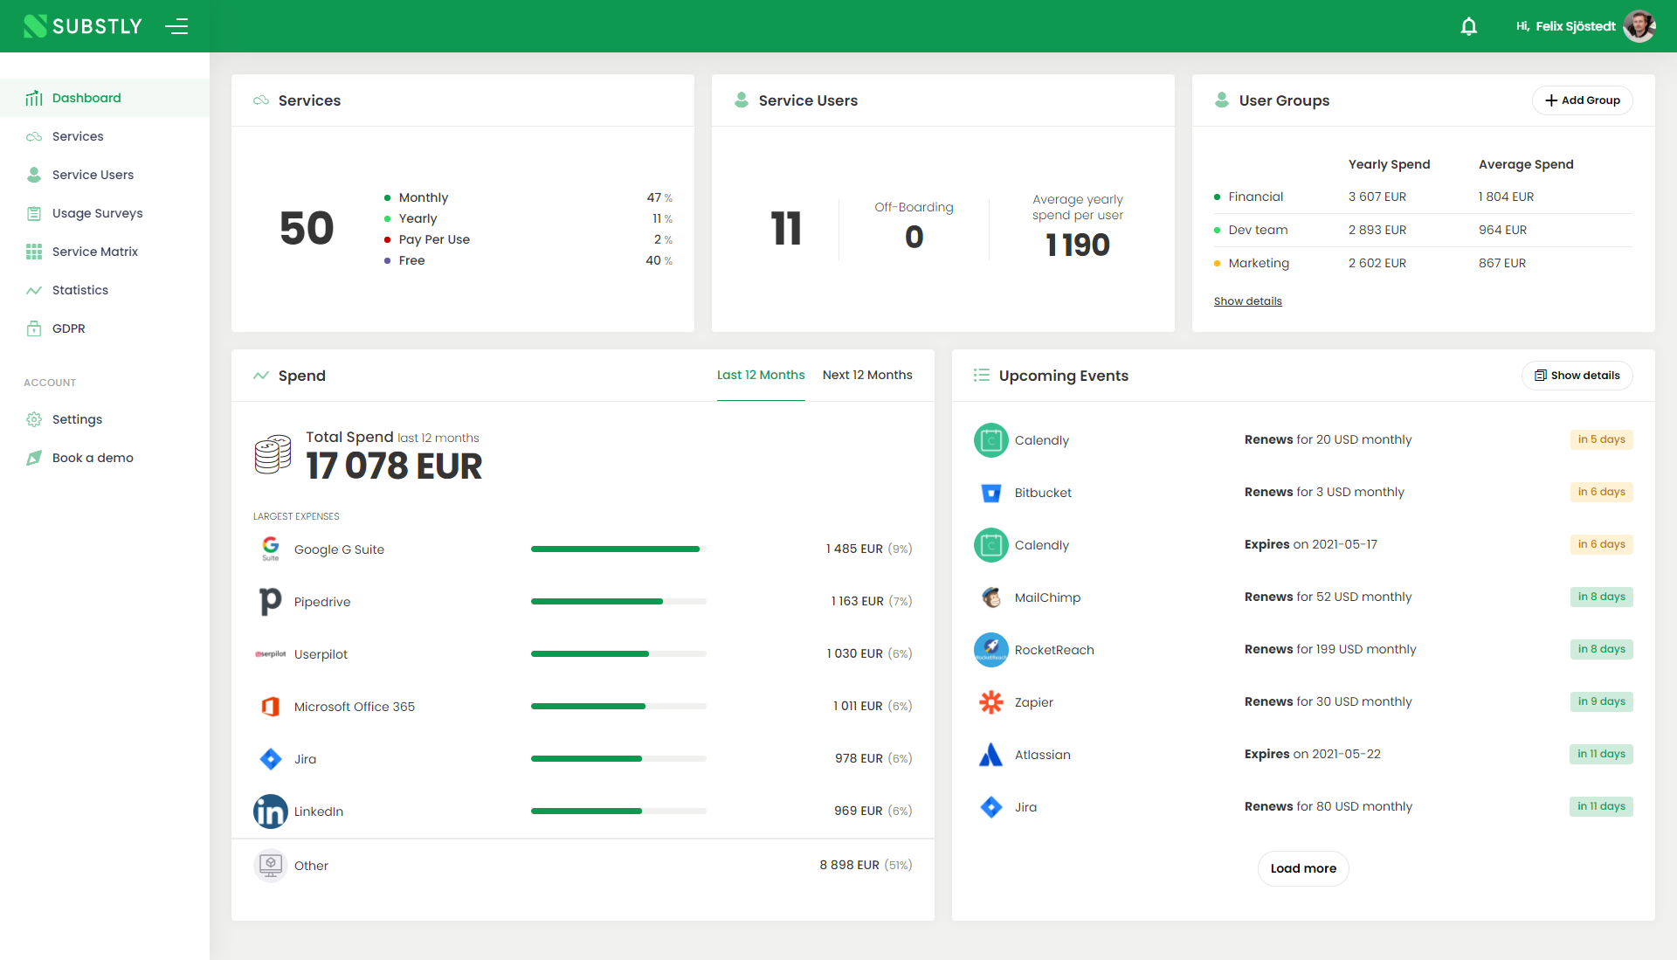This screenshot has width=1677, height=960.
Task: Switch to Next 12 Months tab
Action: click(867, 375)
